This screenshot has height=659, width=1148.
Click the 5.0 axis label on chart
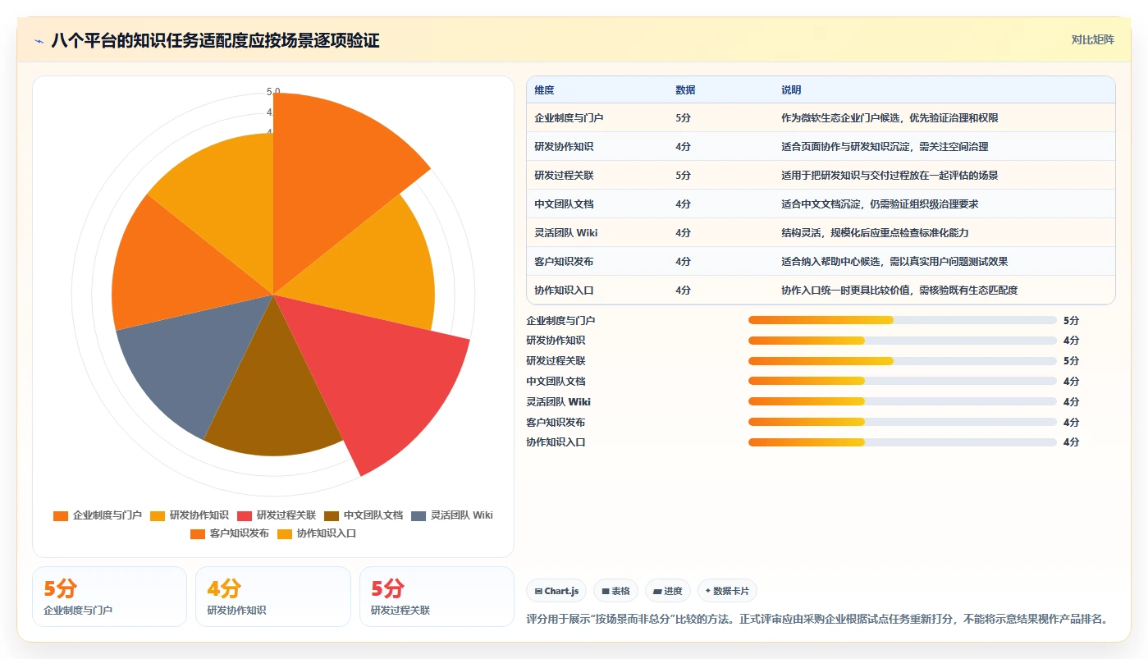click(273, 92)
